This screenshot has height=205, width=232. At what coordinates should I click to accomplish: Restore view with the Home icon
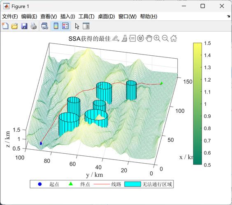tap(174, 39)
